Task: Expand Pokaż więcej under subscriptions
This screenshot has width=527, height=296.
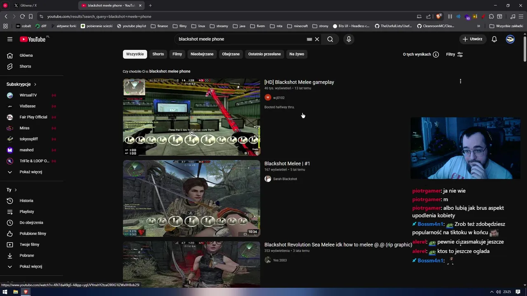Action: [32, 172]
